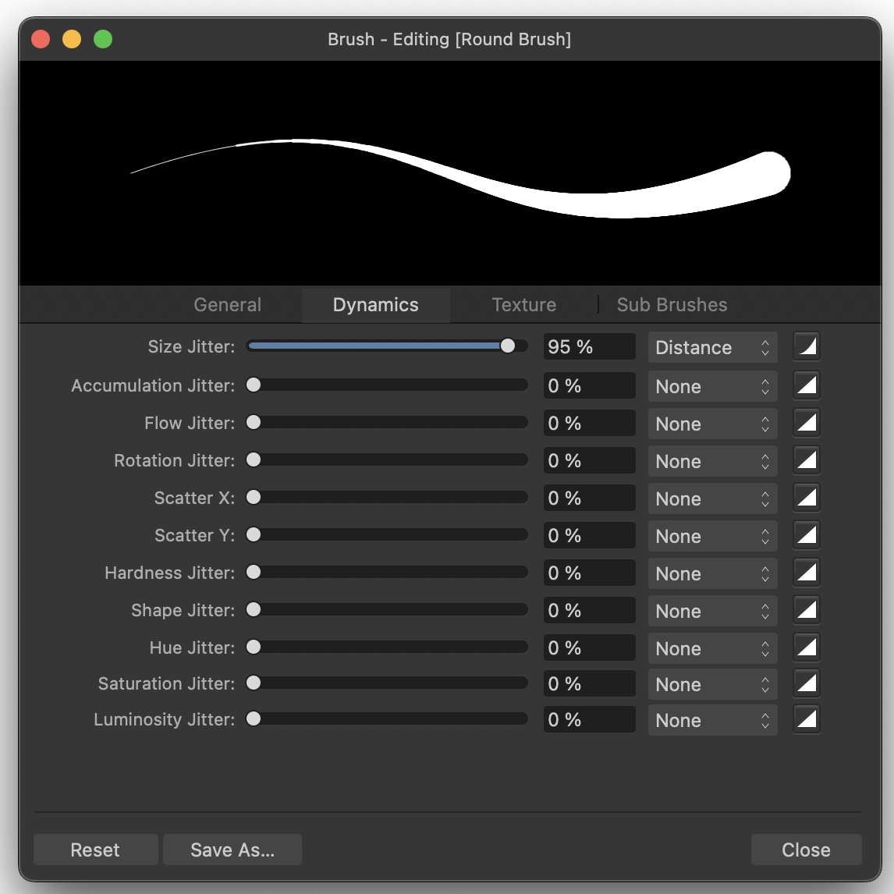The image size is (894, 894).
Task: Click the Scatter X percentage field
Action: 590,498
